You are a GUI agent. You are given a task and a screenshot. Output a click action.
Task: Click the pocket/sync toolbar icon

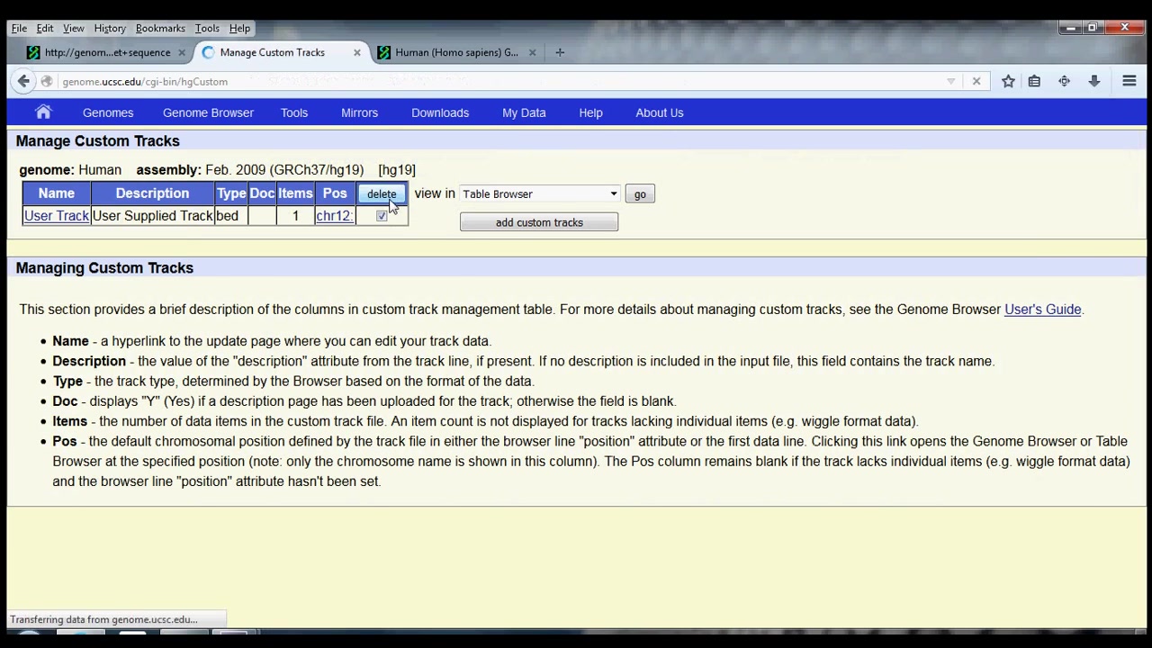pos(1065,81)
